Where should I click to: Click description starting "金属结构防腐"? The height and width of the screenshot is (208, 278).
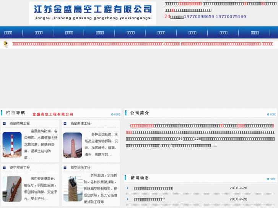pyautogui.click(x=41, y=144)
